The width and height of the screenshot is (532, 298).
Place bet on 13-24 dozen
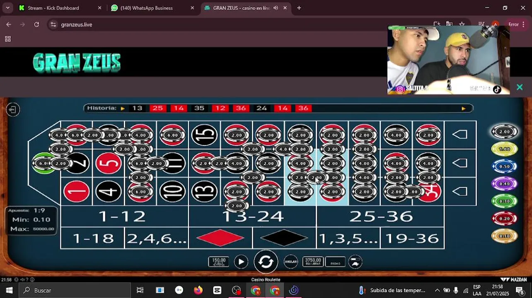(x=252, y=216)
